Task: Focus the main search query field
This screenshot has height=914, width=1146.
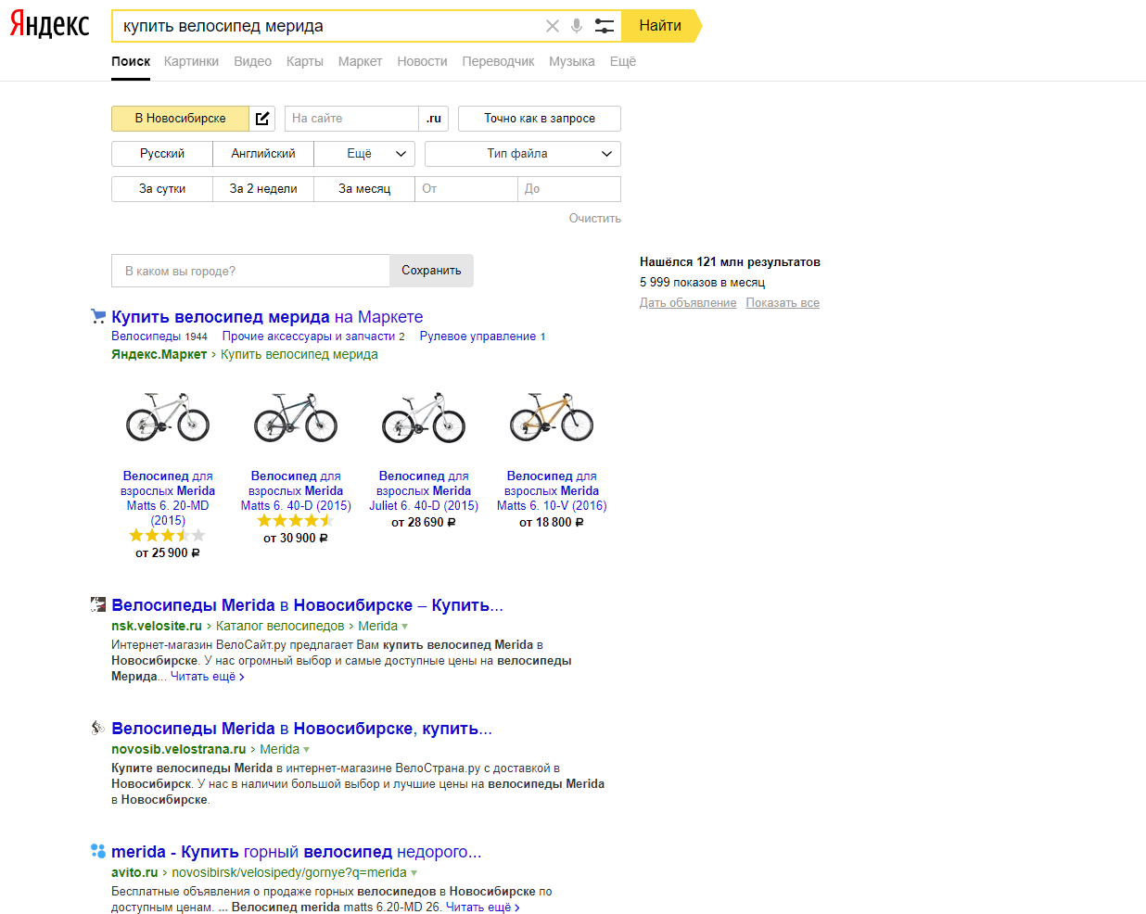Action: [x=329, y=26]
